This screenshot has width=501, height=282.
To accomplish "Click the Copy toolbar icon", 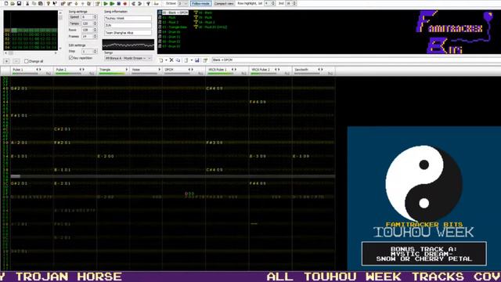I will pos(34,3).
